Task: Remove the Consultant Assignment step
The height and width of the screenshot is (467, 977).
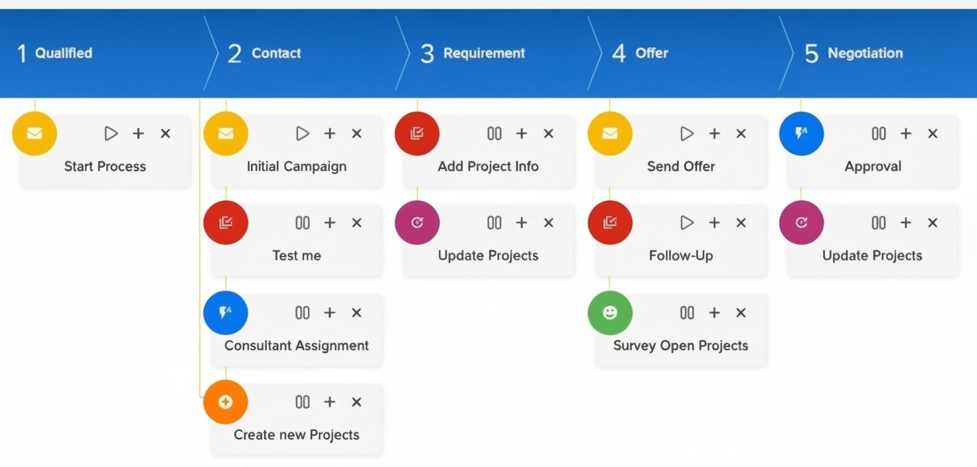Action: pyautogui.click(x=356, y=312)
